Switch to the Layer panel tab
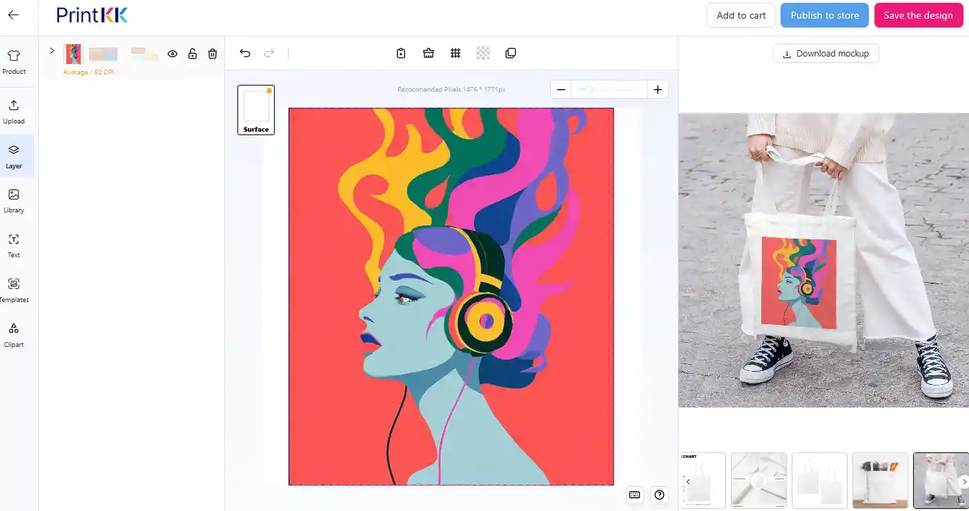969x511 pixels. click(14, 156)
